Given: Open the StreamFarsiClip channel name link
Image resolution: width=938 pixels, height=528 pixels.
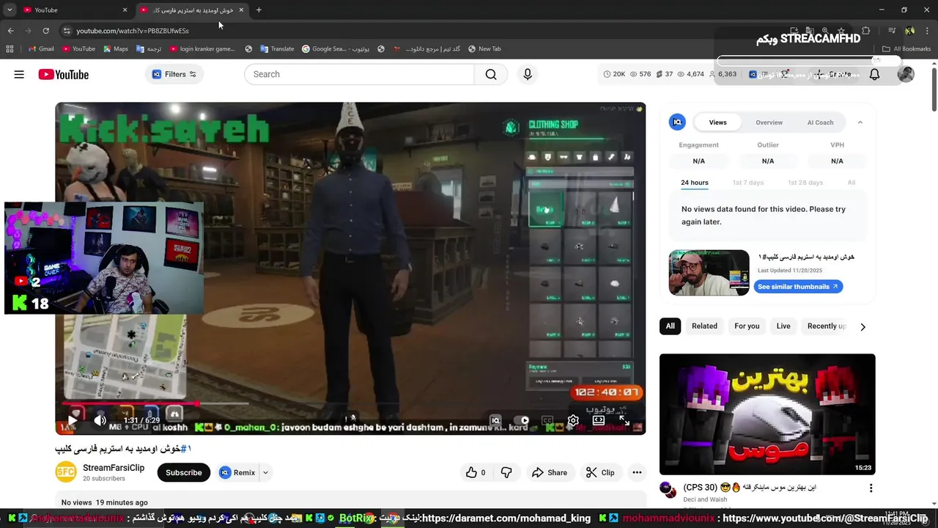Looking at the screenshot, I should (114, 468).
